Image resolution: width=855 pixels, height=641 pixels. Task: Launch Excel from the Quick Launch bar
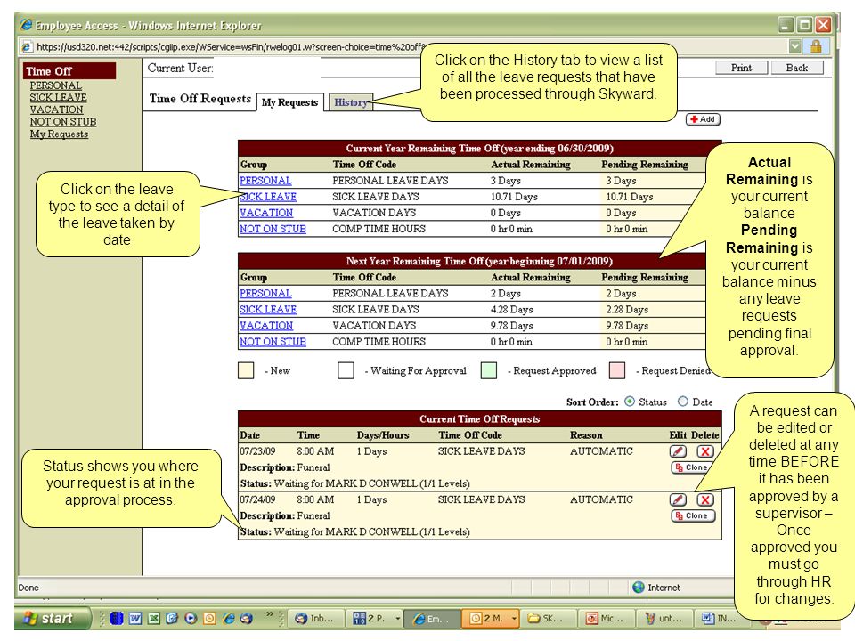click(x=154, y=618)
